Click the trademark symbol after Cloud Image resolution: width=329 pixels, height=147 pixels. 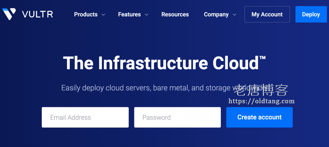(262, 58)
